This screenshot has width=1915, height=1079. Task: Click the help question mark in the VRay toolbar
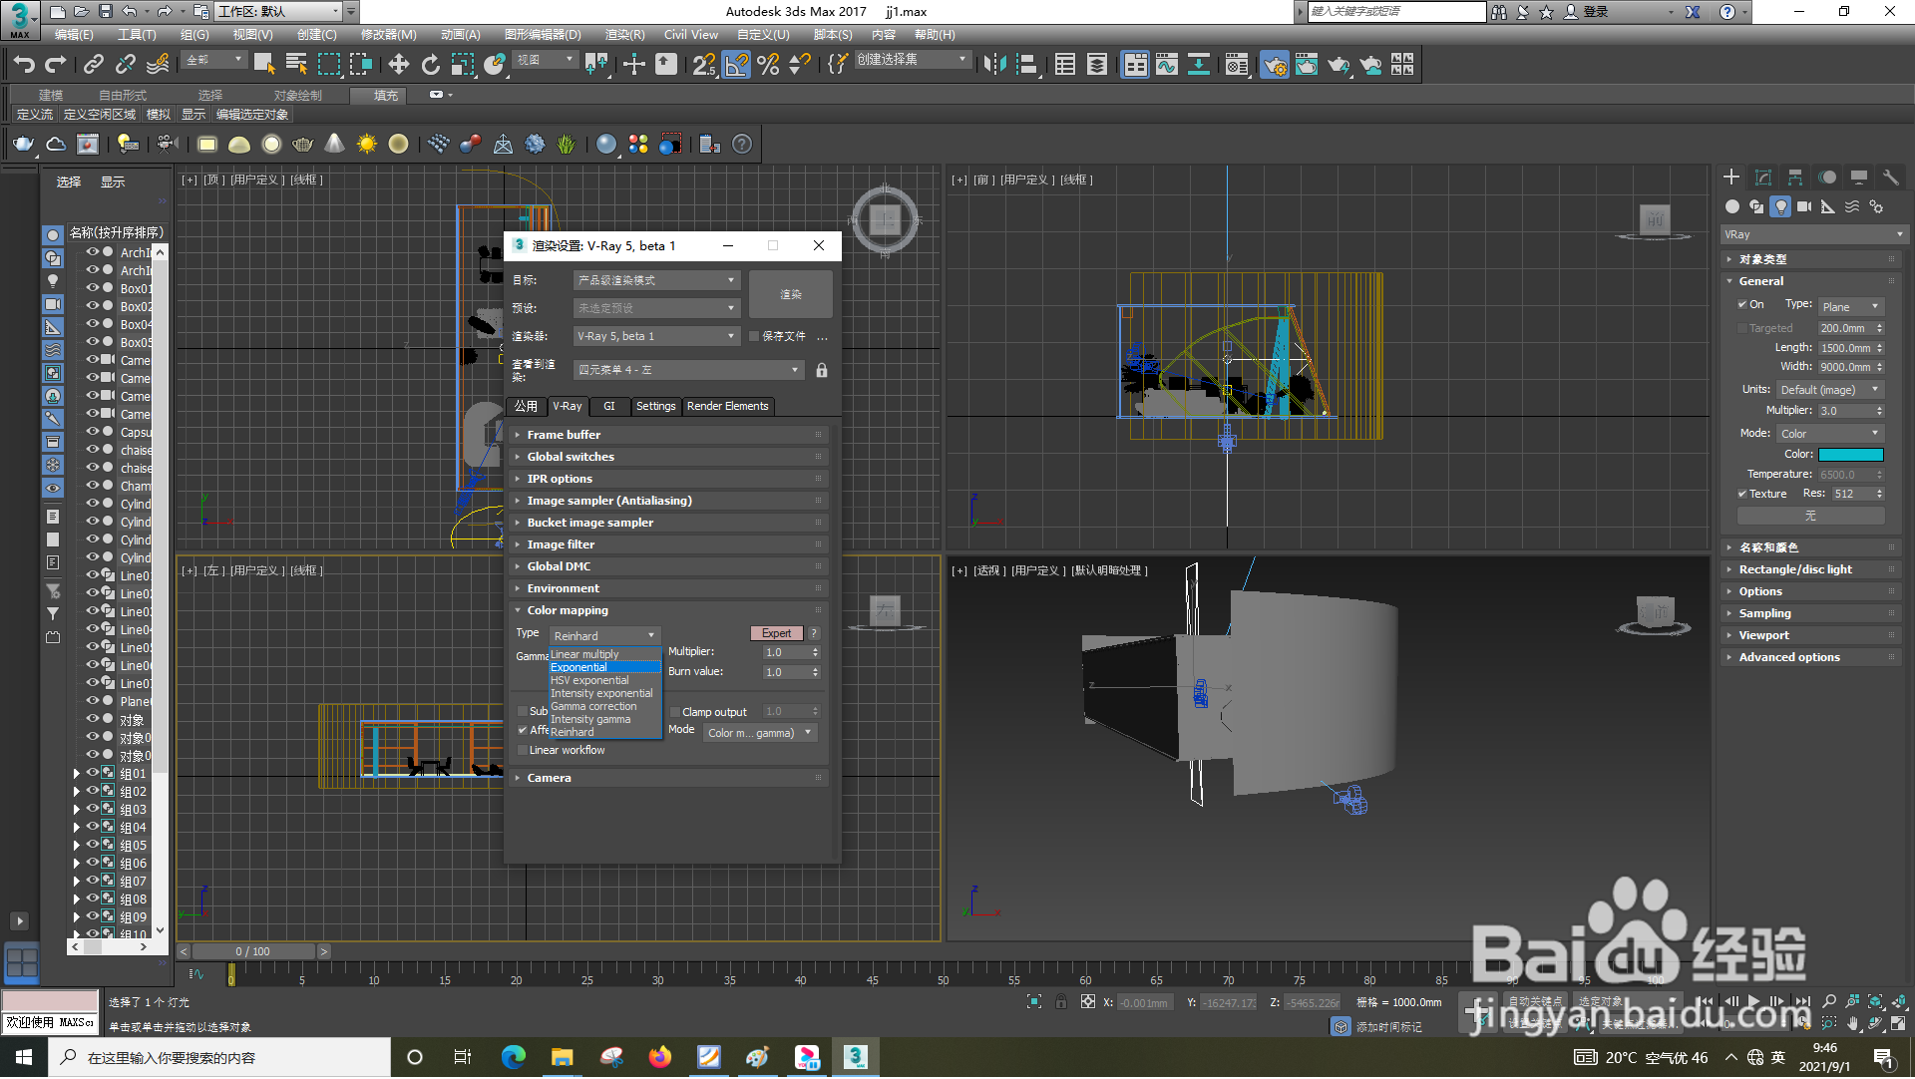tap(742, 145)
